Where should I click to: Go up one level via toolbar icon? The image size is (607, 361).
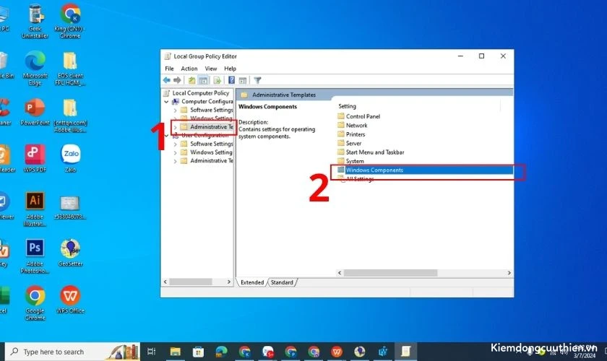click(x=192, y=80)
